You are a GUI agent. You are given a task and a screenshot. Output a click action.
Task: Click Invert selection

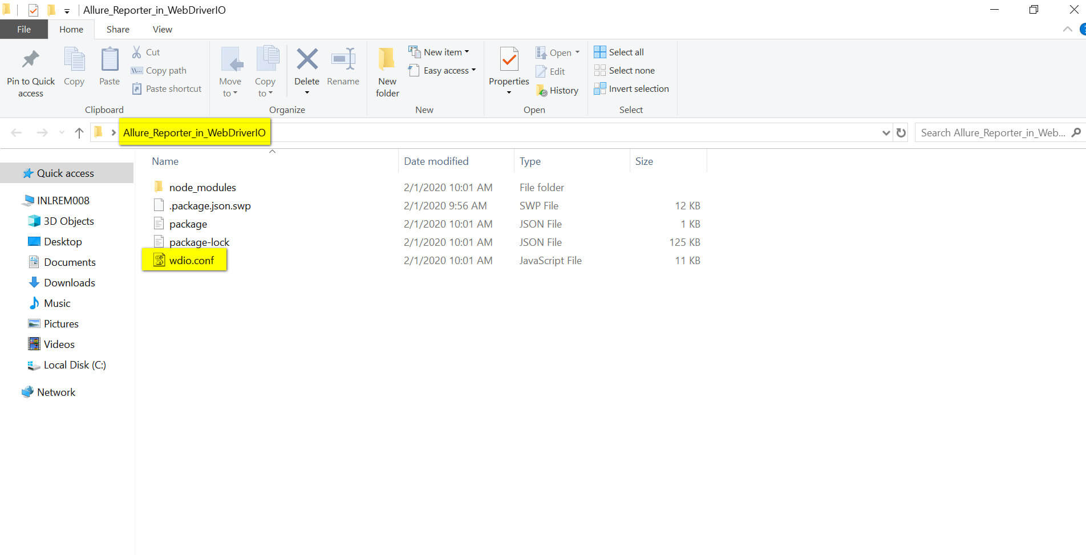pos(631,88)
